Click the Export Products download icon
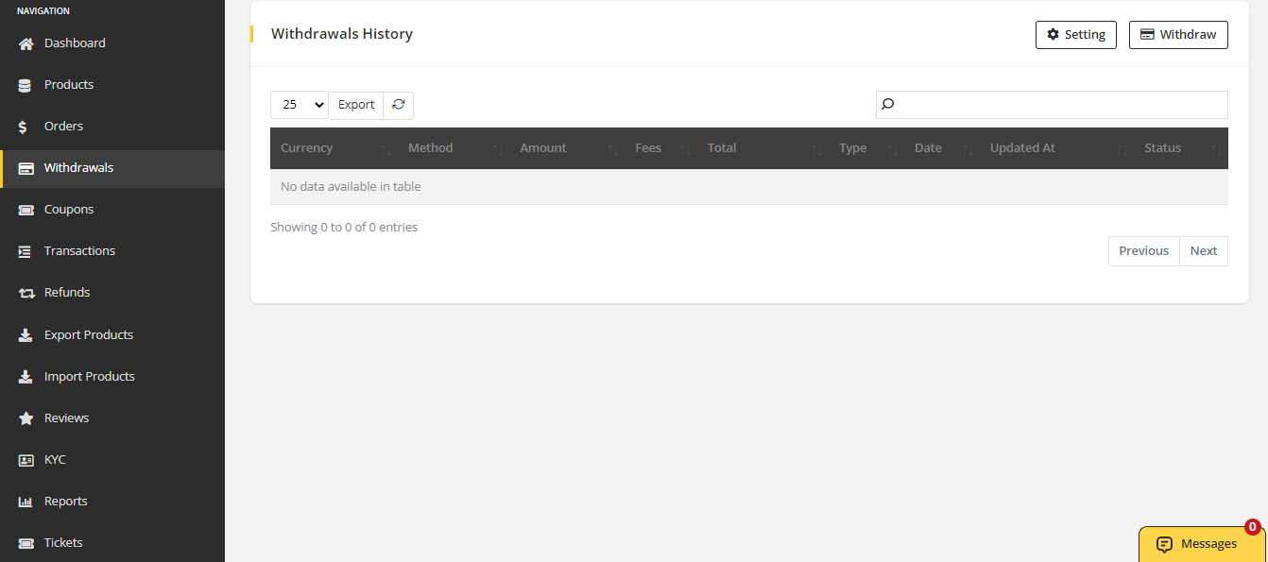Image resolution: width=1268 pixels, height=562 pixels. pyautogui.click(x=26, y=335)
